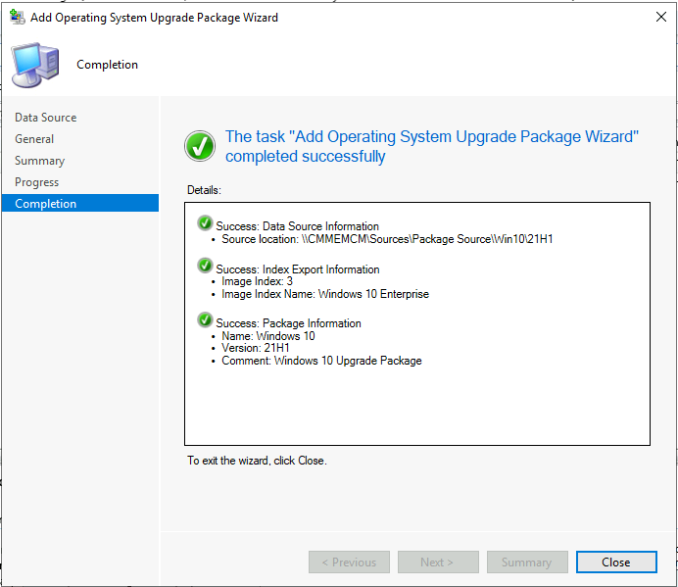The image size is (678, 587).
Task: Click 'Comment: Windows 10 Upgrade Package' line
Action: 321,361
